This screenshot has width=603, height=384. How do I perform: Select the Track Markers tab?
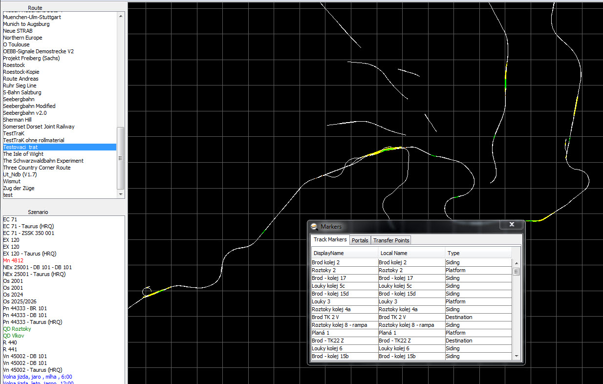point(330,240)
